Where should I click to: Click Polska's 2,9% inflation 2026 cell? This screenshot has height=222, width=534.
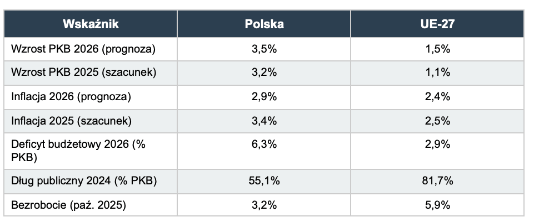(x=264, y=96)
